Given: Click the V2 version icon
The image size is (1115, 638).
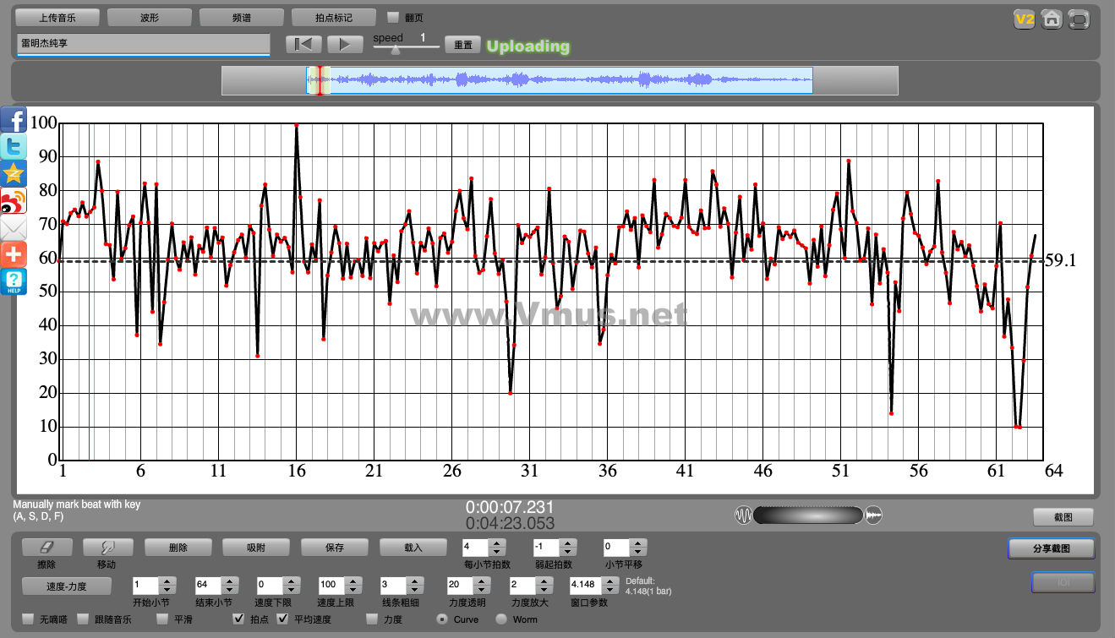Looking at the screenshot, I should (1025, 19).
